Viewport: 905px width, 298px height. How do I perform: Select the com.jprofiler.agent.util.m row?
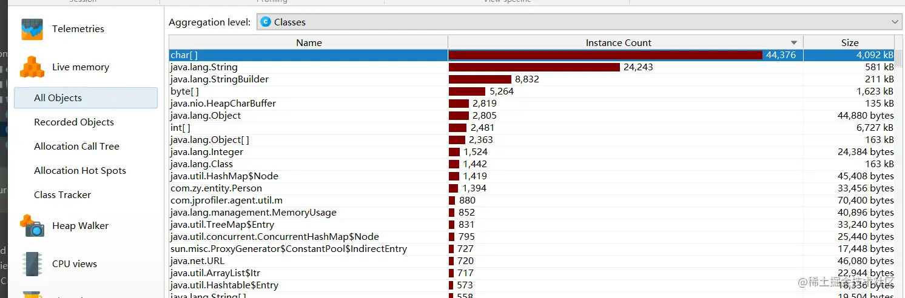[533, 200]
